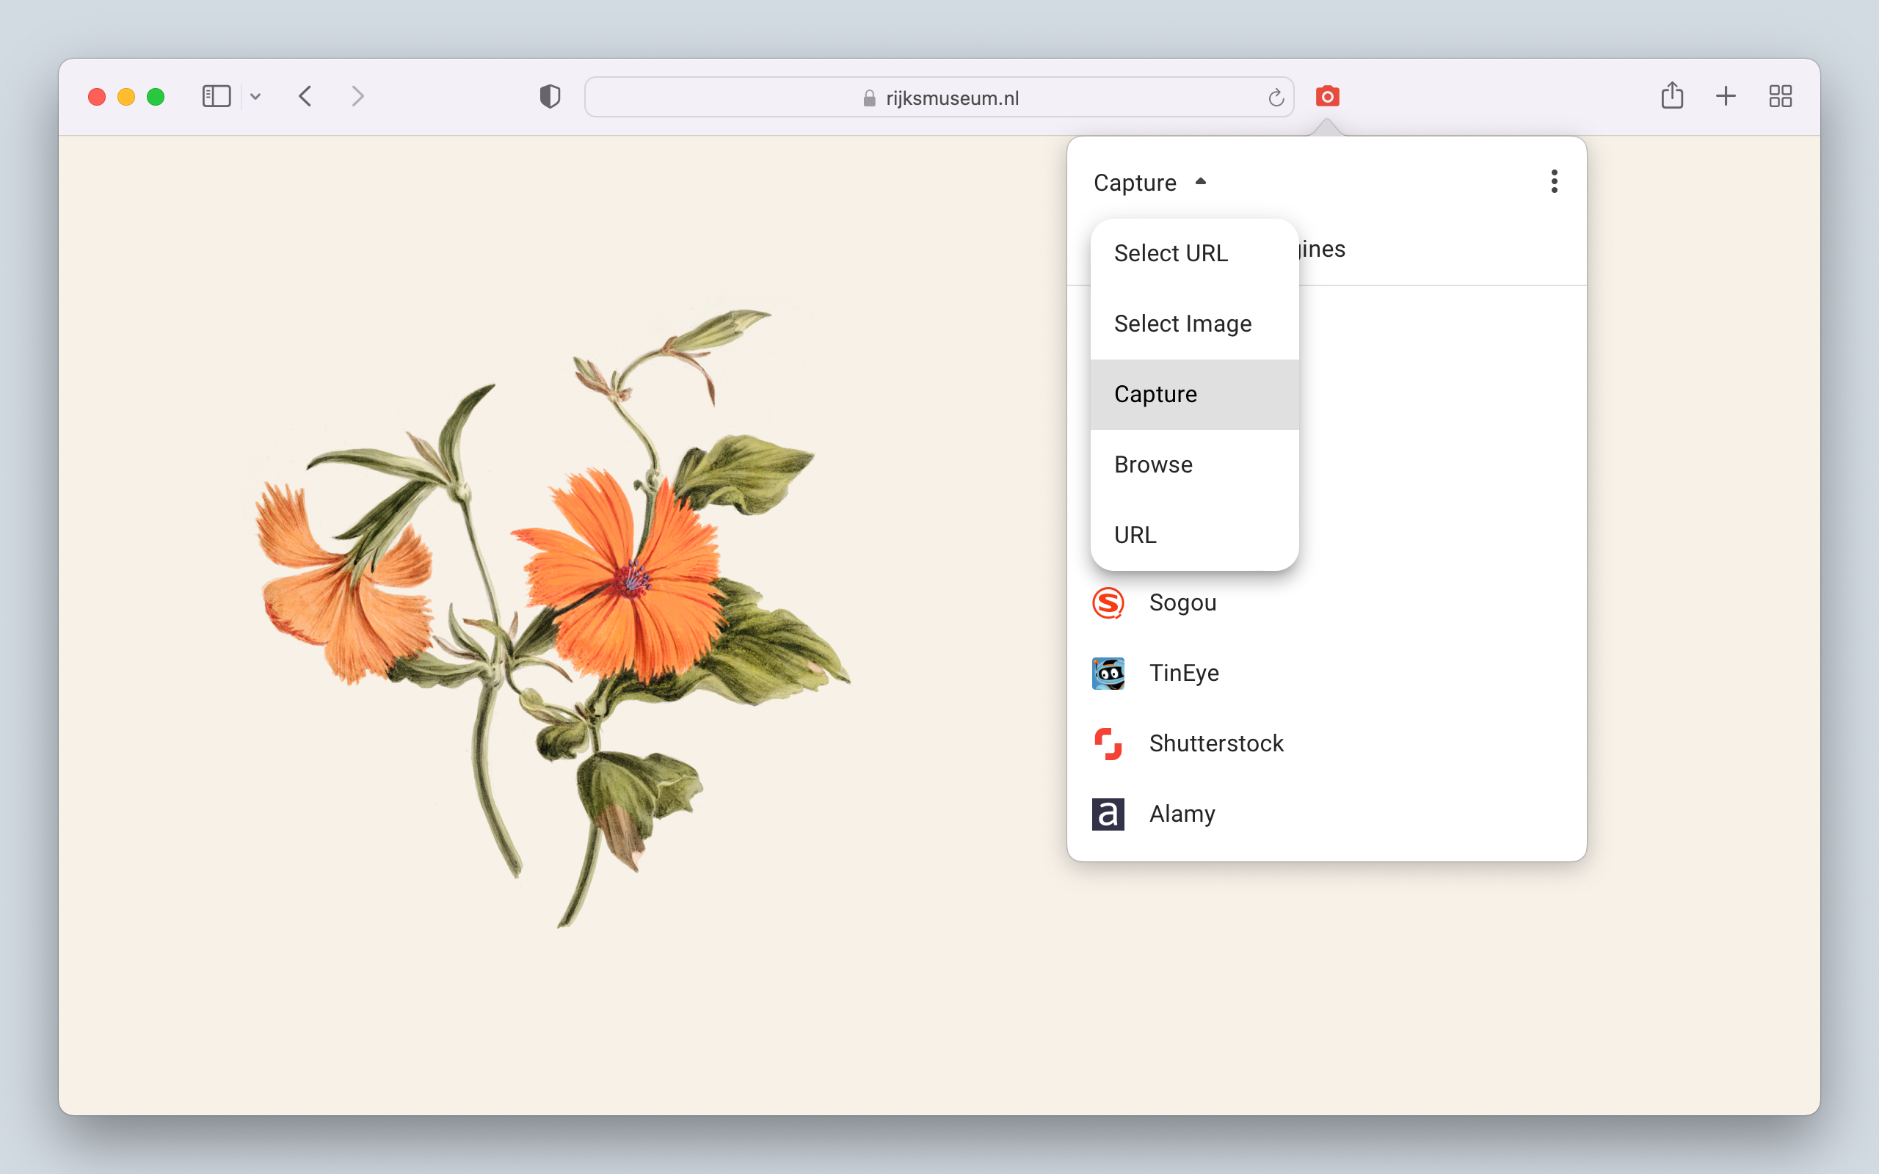
Task: Open the Share sheet icon
Action: 1672,96
